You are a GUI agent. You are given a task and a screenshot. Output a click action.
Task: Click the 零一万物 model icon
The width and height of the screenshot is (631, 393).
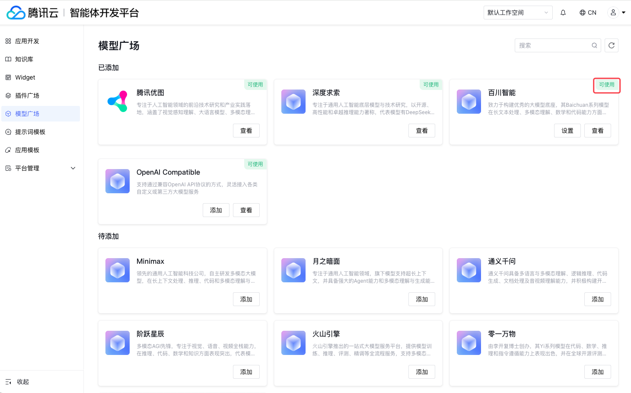coord(469,343)
